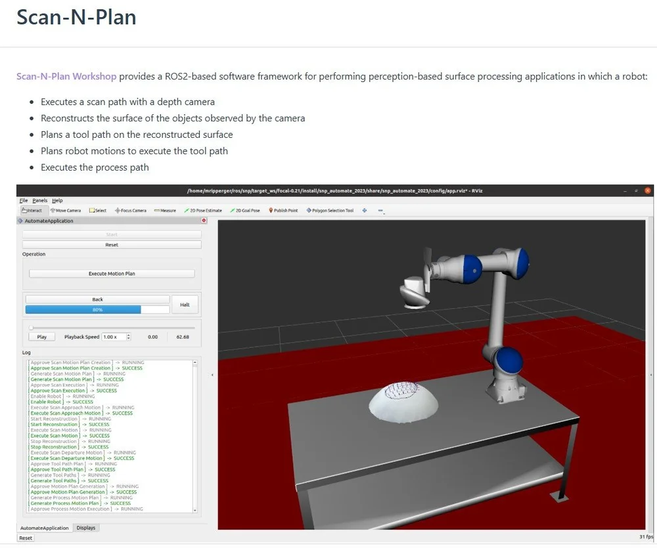Click the 0.00 current time value
This screenshot has width=657, height=548.
(x=153, y=337)
